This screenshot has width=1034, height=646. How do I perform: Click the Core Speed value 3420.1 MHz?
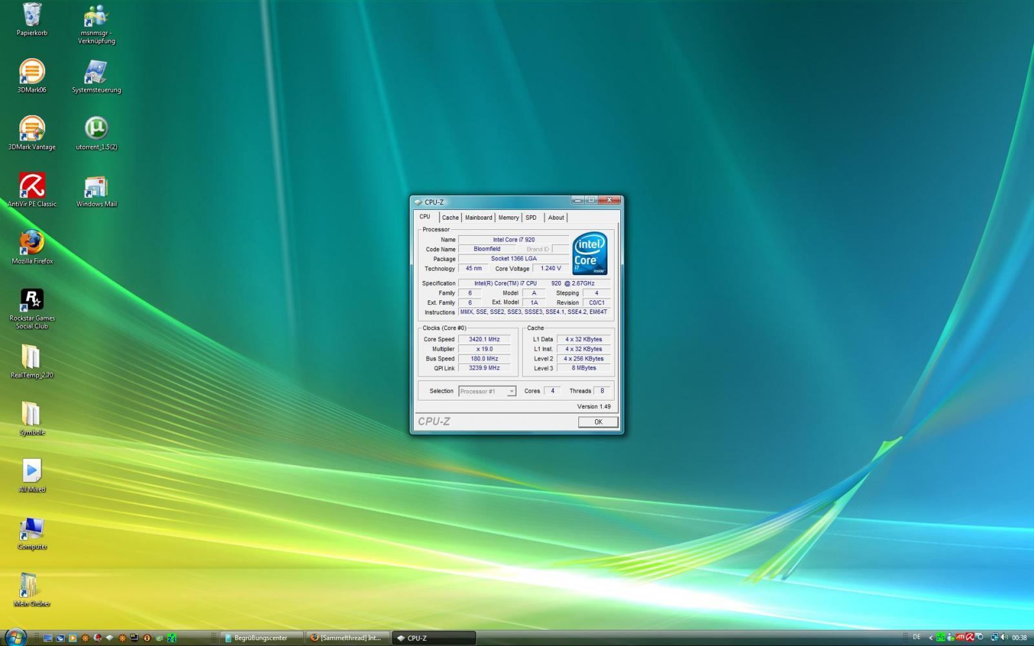pos(484,339)
